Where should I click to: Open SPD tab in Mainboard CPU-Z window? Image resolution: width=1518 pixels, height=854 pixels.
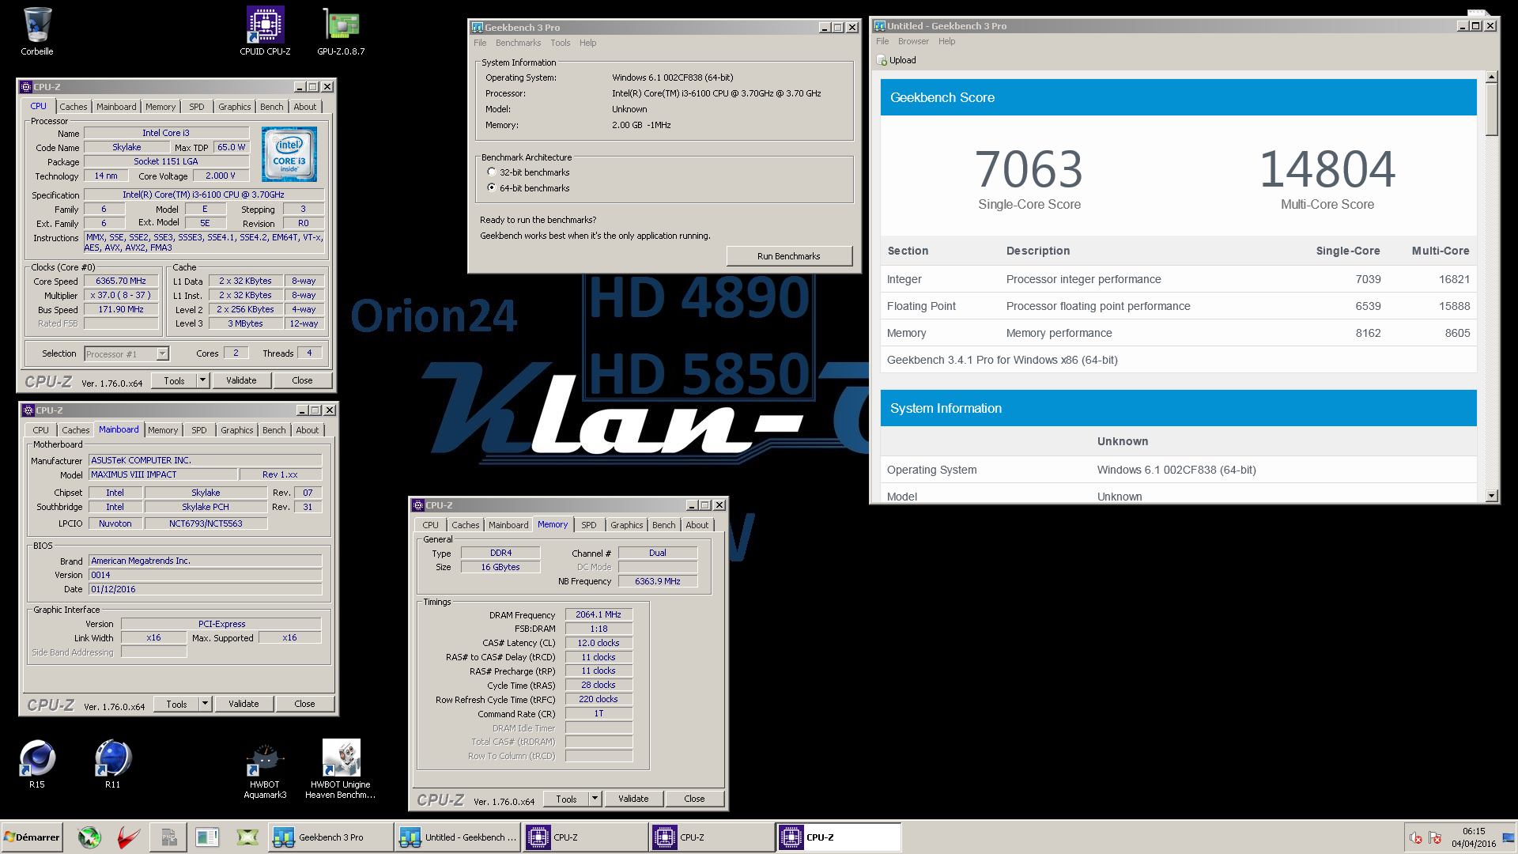pos(198,430)
